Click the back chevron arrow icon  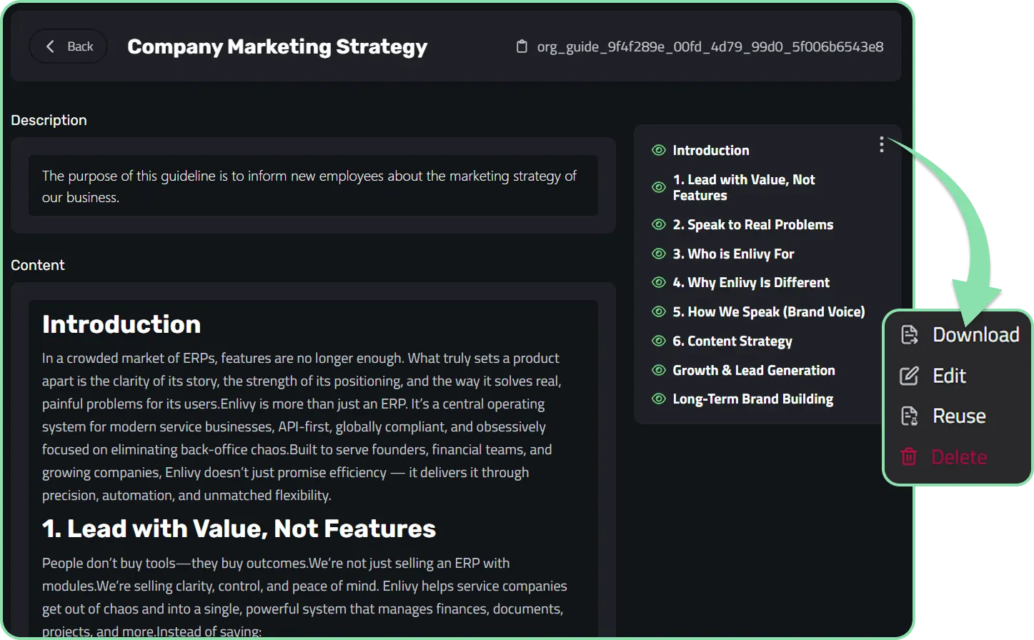[x=50, y=46]
